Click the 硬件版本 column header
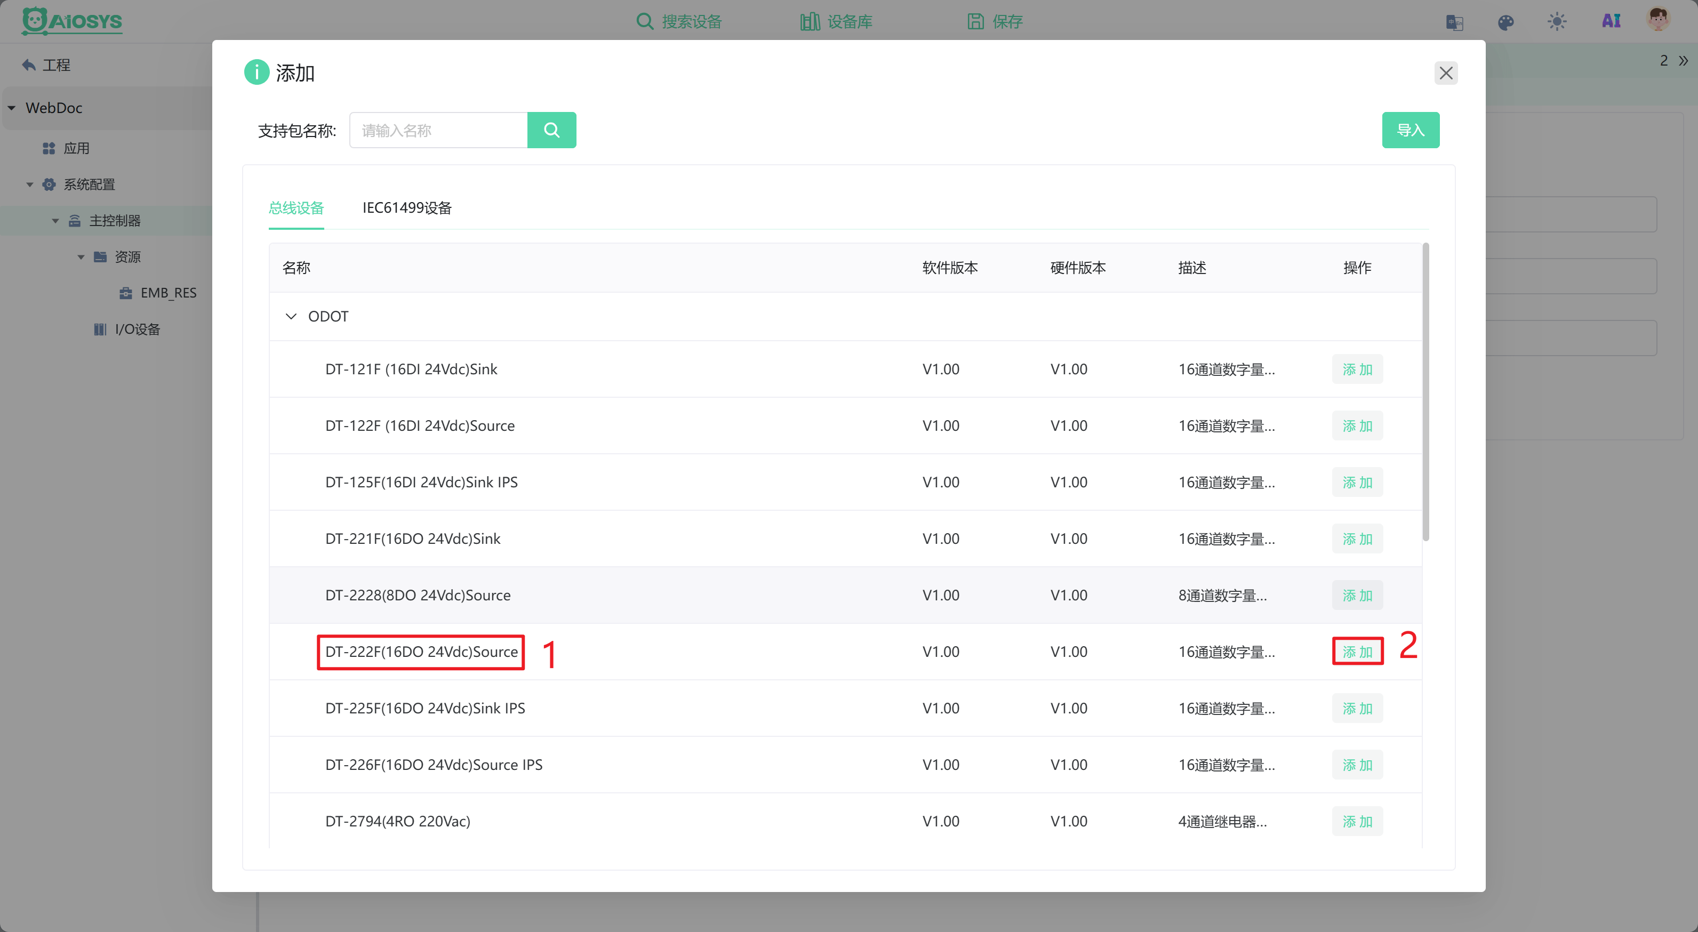The width and height of the screenshot is (1698, 932). coord(1078,268)
